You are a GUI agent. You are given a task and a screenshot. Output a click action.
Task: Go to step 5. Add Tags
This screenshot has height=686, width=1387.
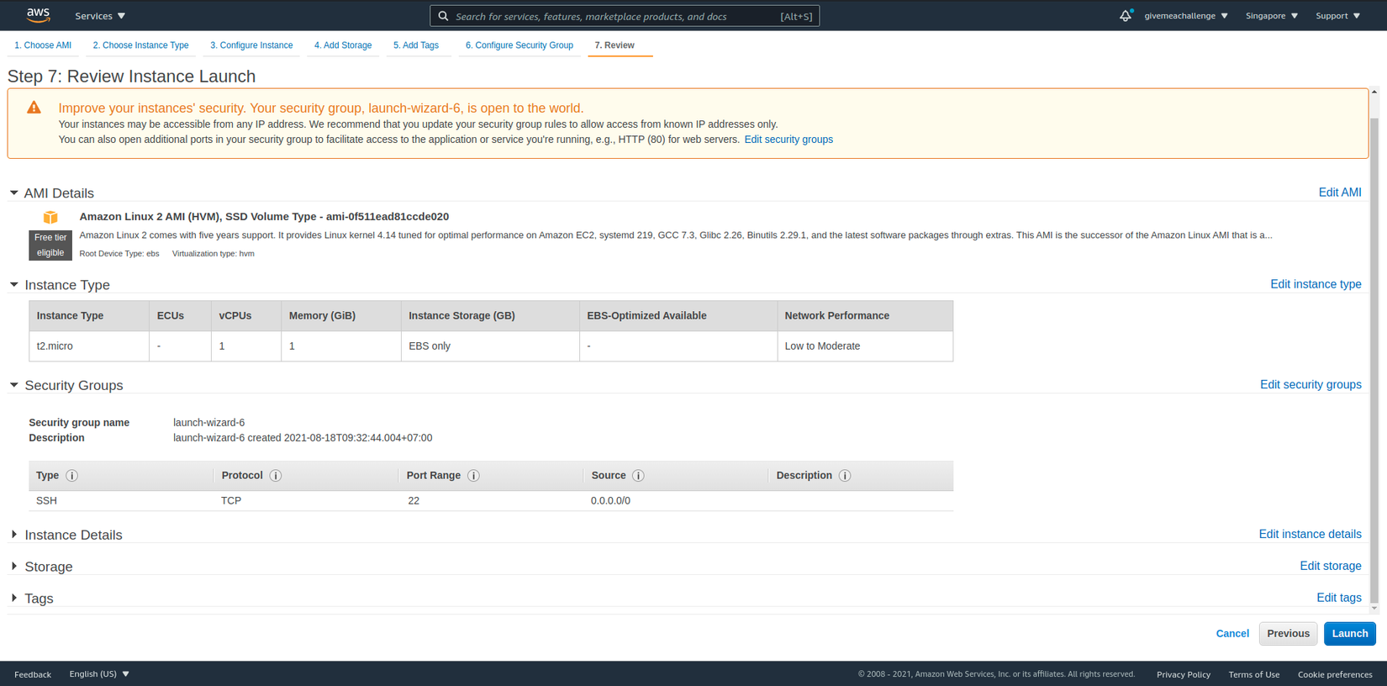[416, 45]
